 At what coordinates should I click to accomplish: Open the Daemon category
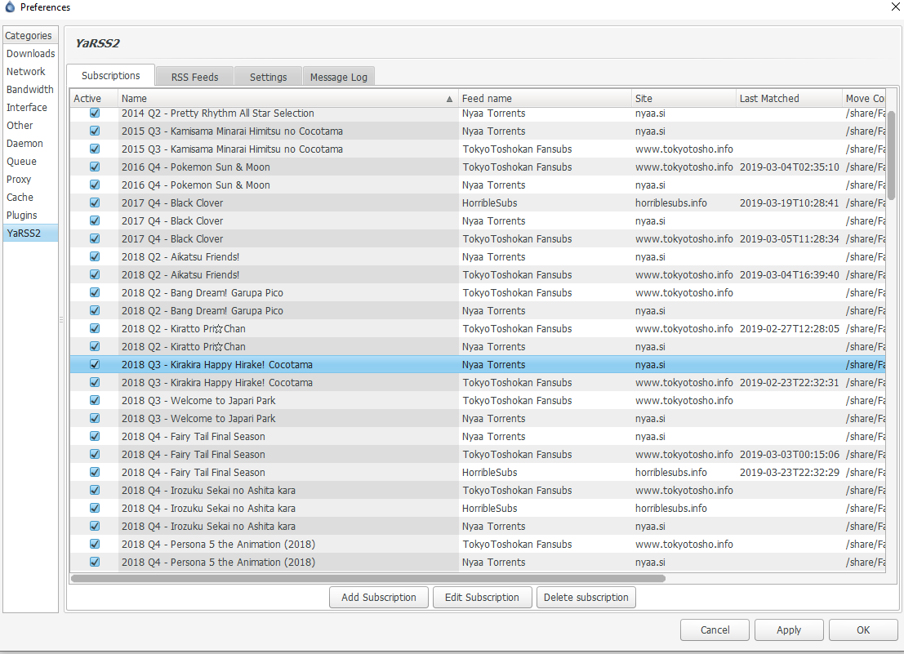click(30, 143)
